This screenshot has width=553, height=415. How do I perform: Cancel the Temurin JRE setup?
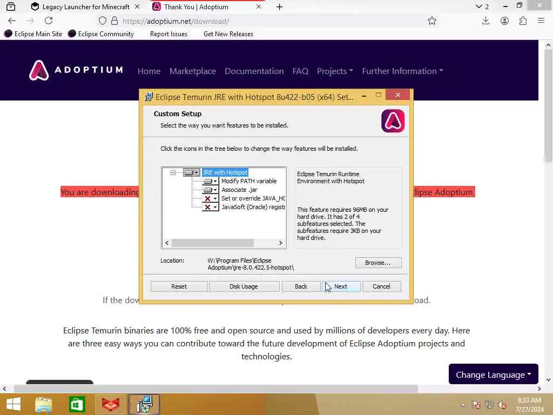pos(381,286)
